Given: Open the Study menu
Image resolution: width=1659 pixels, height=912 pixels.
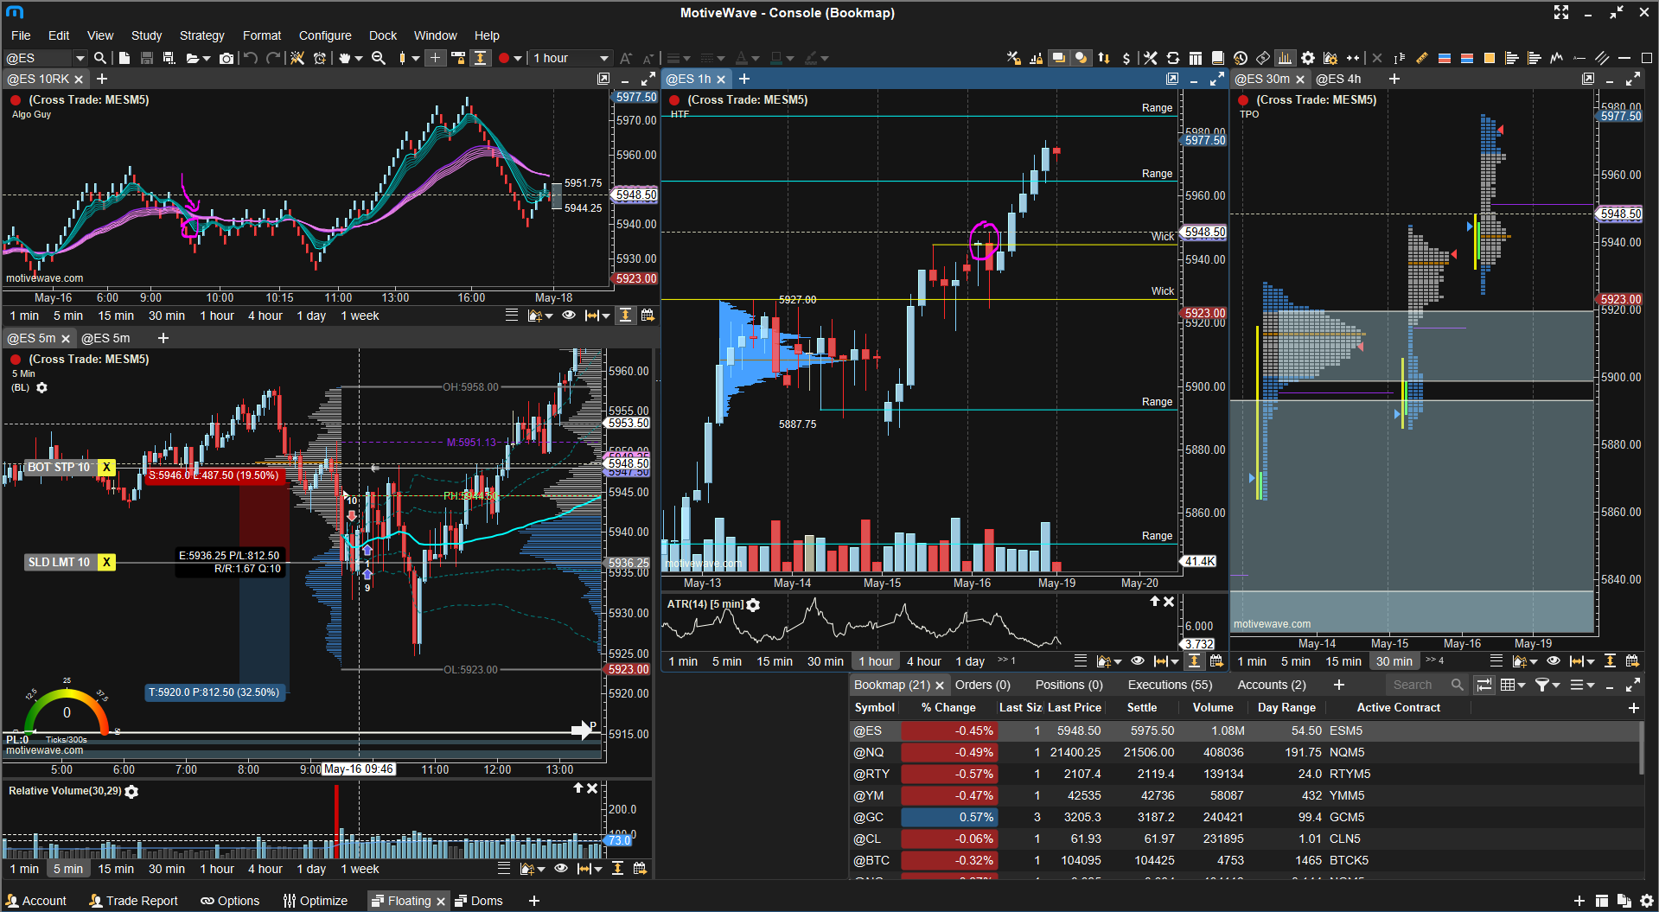Looking at the screenshot, I should pyautogui.click(x=146, y=35).
